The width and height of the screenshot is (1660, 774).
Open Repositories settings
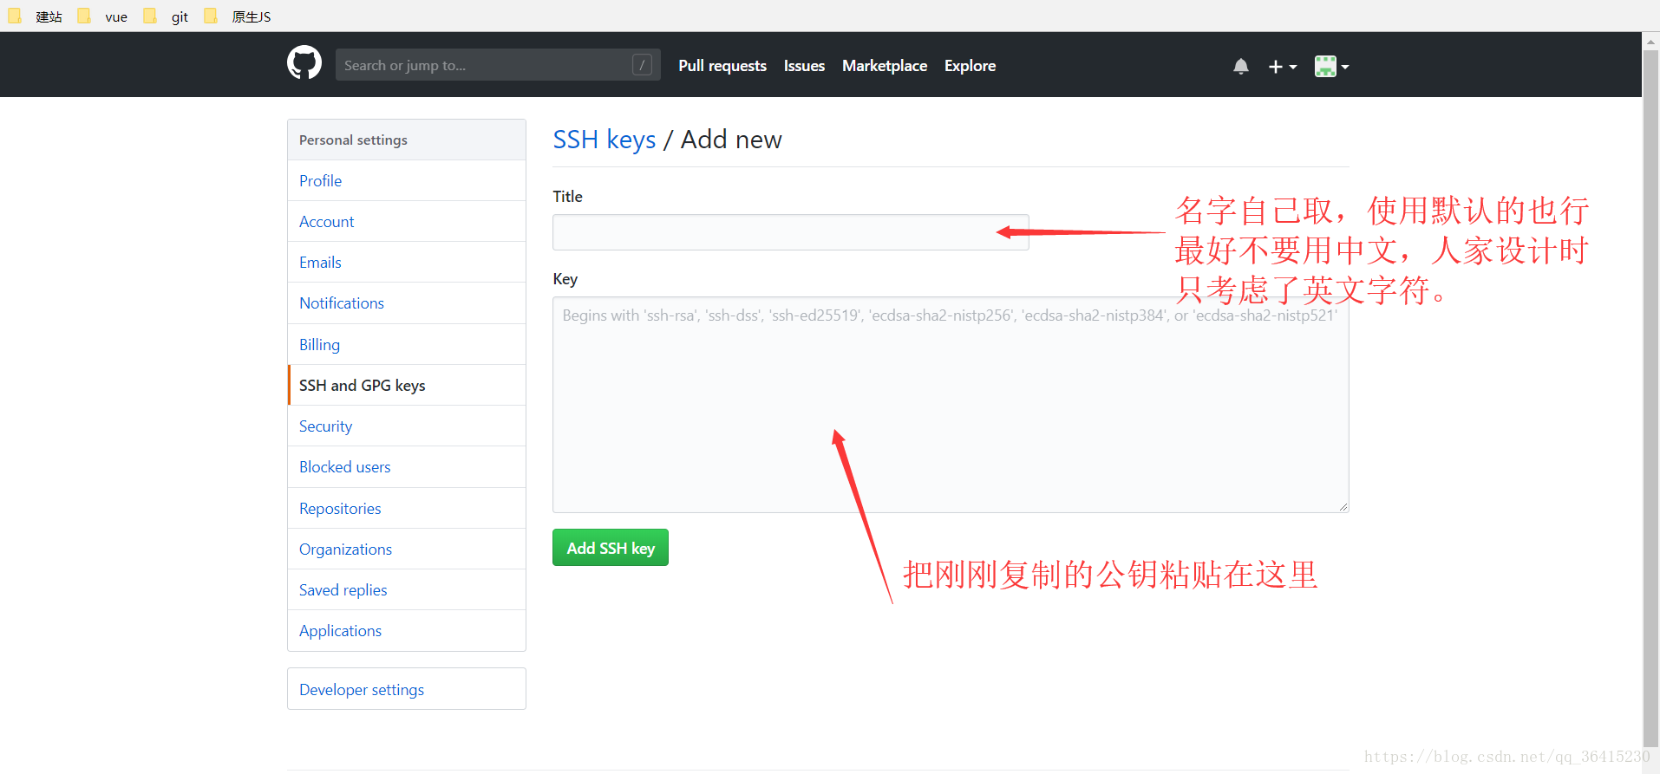coord(407,508)
